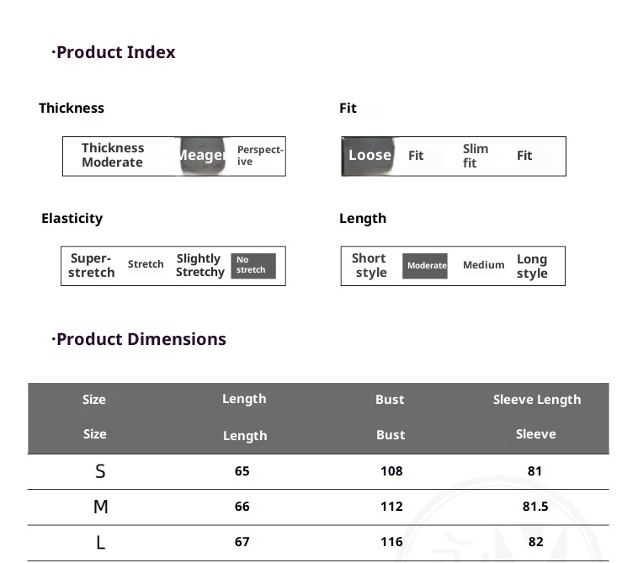Click the 81.5 sleeve length value
Image resolution: width=622 pixels, height=563 pixels.
click(535, 507)
